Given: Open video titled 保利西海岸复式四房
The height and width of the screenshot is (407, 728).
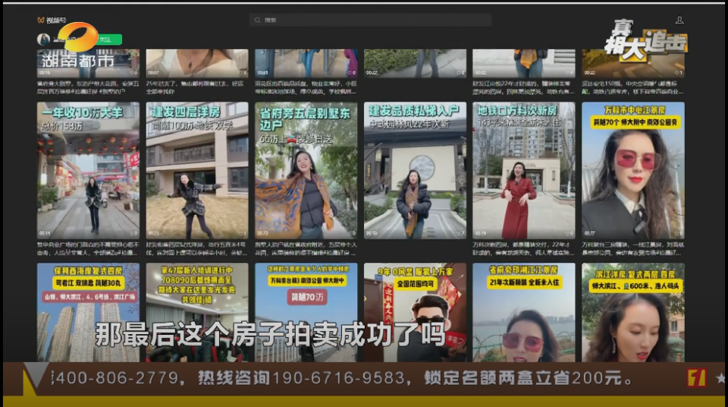Looking at the screenshot, I should tap(88, 313).
